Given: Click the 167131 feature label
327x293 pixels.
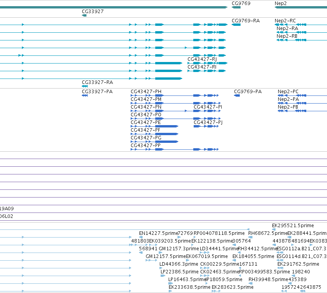Looking at the screenshot, I should pos(248,265).
